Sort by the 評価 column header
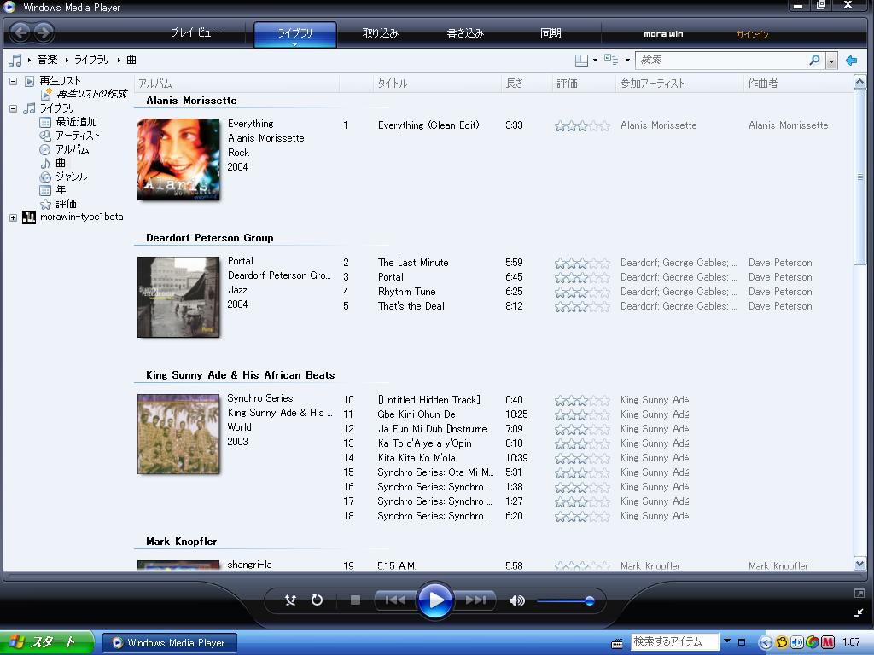 click(x=584, y=84)
